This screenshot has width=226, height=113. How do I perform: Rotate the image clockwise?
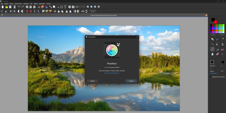[95, 11]
